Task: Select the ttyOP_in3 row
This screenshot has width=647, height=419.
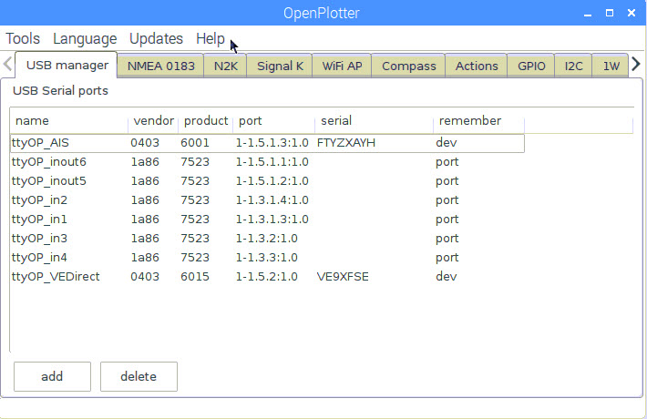Action: coord(267,239)
